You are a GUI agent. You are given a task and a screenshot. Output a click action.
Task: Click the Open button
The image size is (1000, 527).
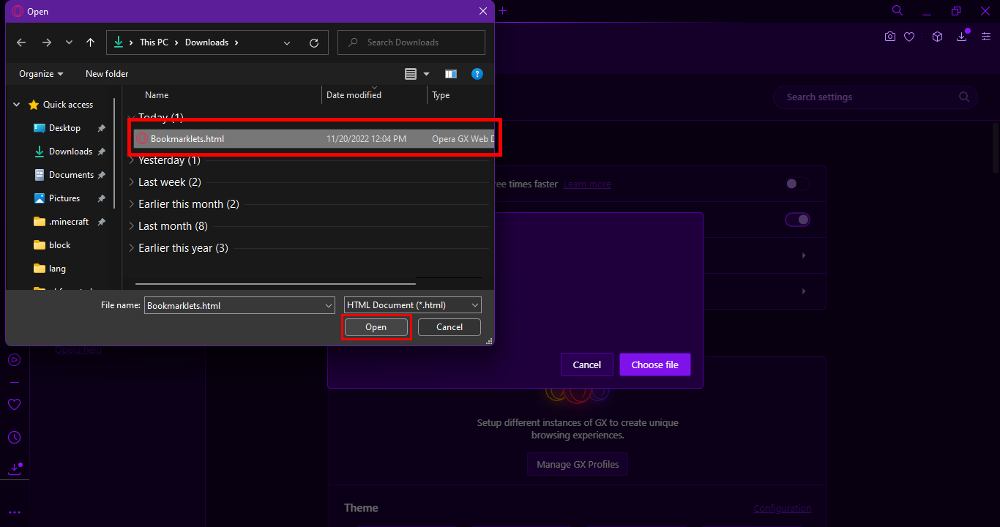pyautogui.click(x=376, y=327)
